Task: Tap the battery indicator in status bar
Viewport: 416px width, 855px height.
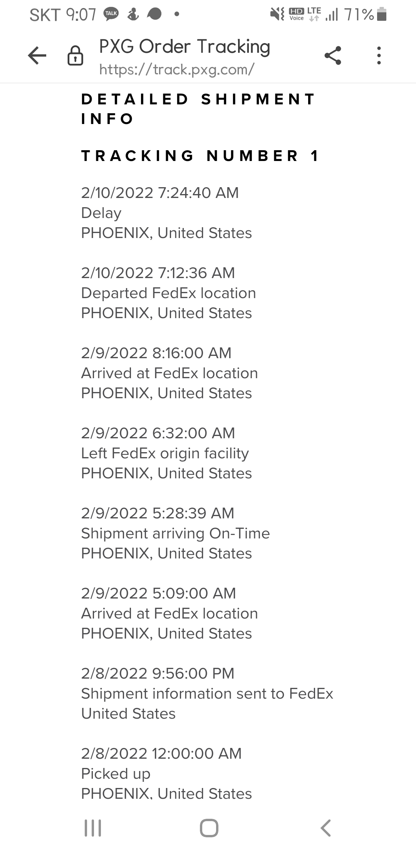Action: point(381,14)
